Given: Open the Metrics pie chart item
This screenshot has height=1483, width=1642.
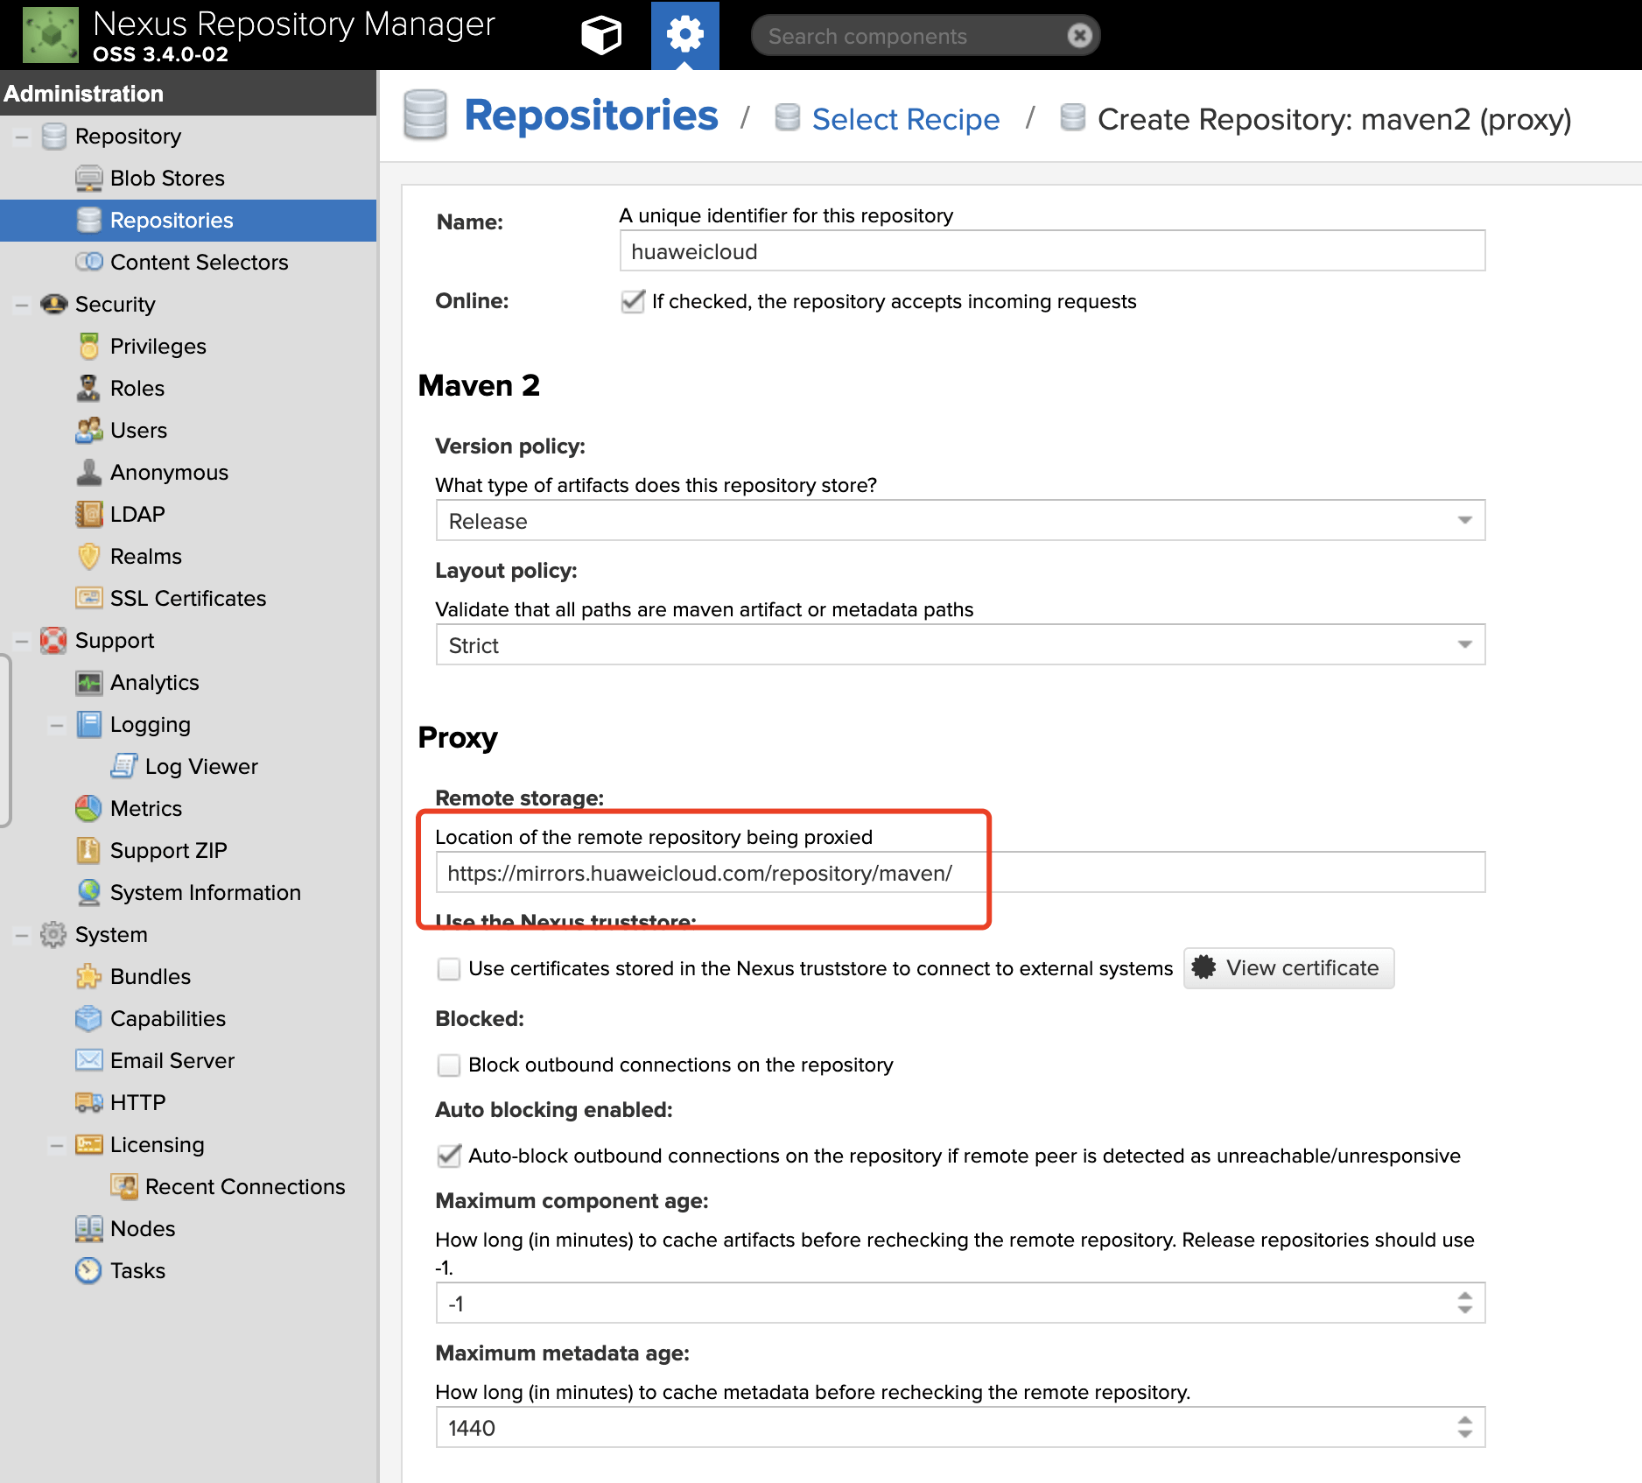Looking at the screenshot, I should tap(145, 809).
